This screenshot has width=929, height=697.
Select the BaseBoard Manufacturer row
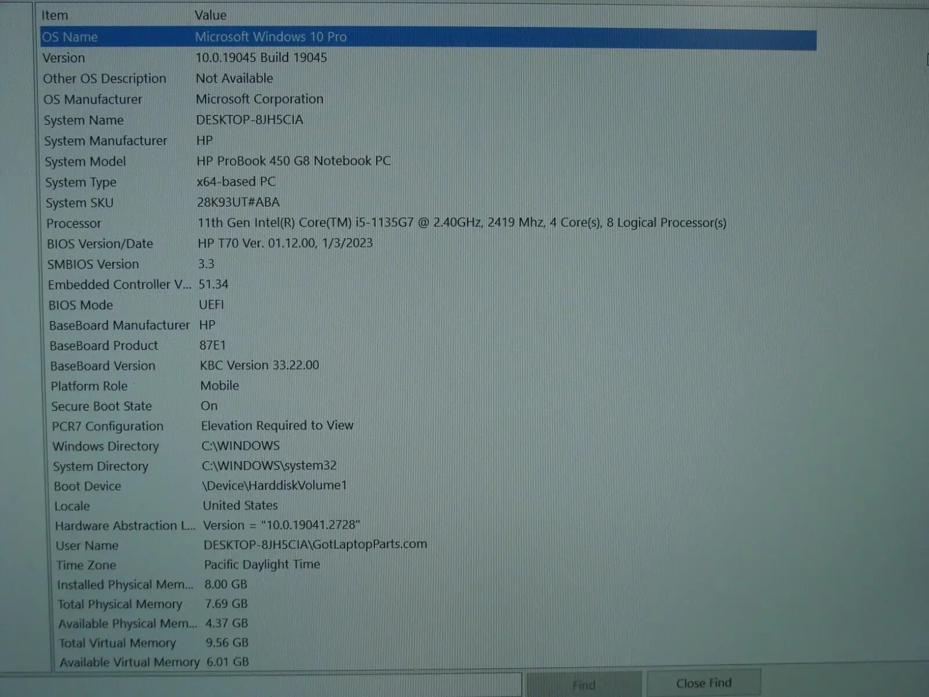120,325
